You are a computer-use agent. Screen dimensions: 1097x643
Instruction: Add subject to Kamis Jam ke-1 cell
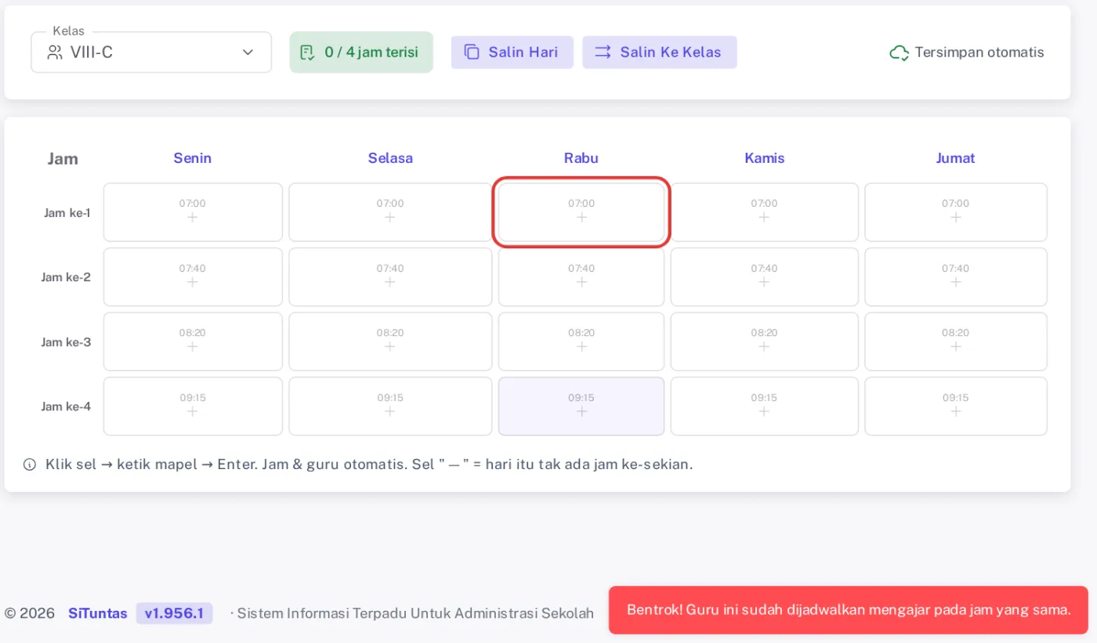coord(765,212)
